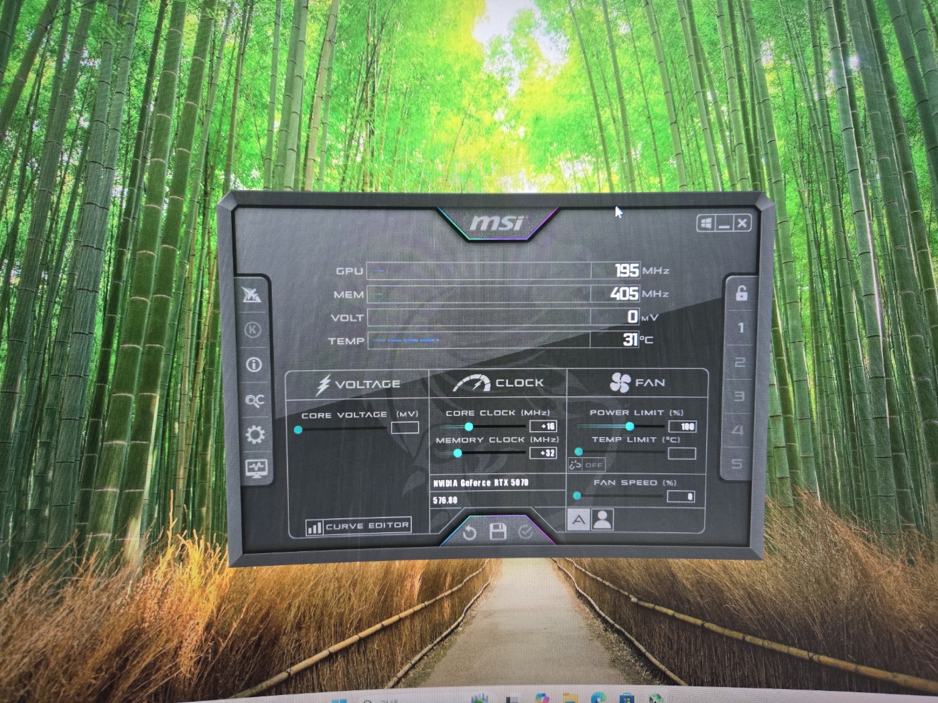Minimize the MSI Afterburner window
The image size is (938, 703).
coord(724,224)
